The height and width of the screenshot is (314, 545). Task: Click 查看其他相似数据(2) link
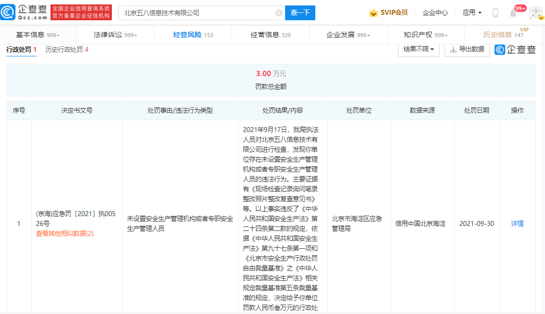pyautogui.click(x=65, y=233)
